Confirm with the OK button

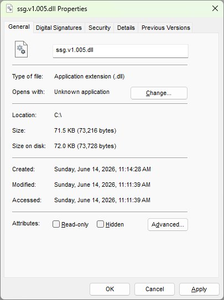(110, 289)
